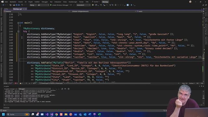Click the MetaApp solution name button
208x117 pixels.
pyautogui.click(x=105, y=2)
